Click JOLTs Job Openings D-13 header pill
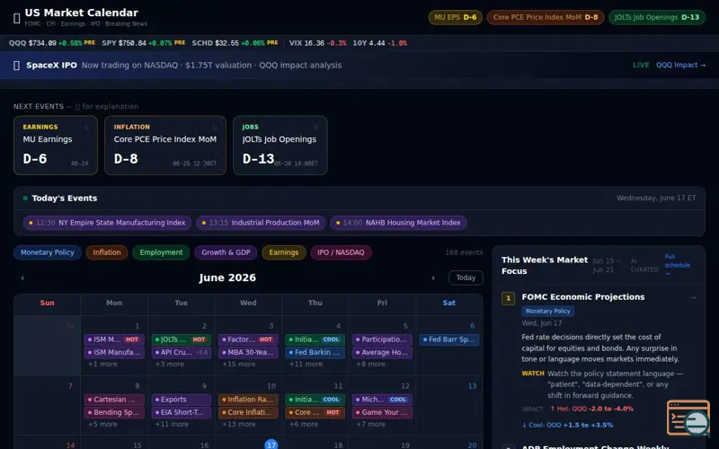This screenshot has height=449, width=719. (657, 17)
